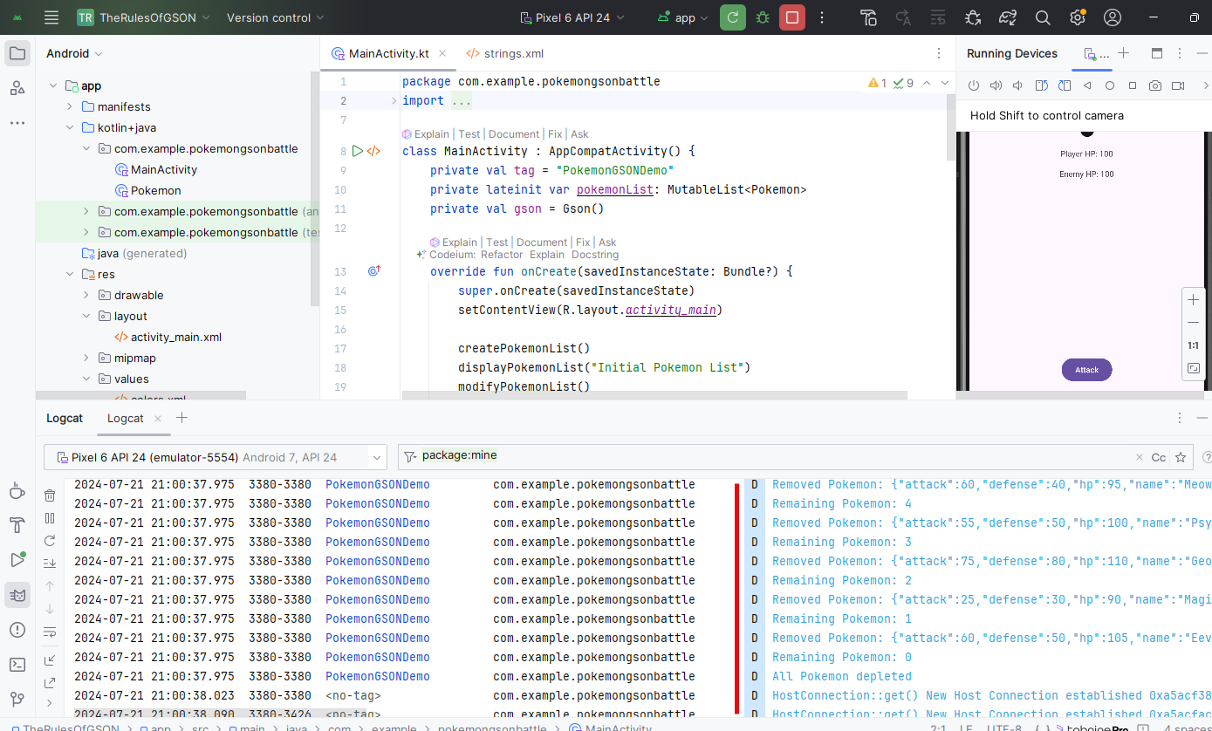
Task: Click the green bug Debug icon
Action: [763, 17]
